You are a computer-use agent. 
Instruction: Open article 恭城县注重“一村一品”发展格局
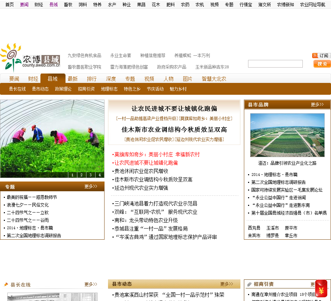pos(151,229)
